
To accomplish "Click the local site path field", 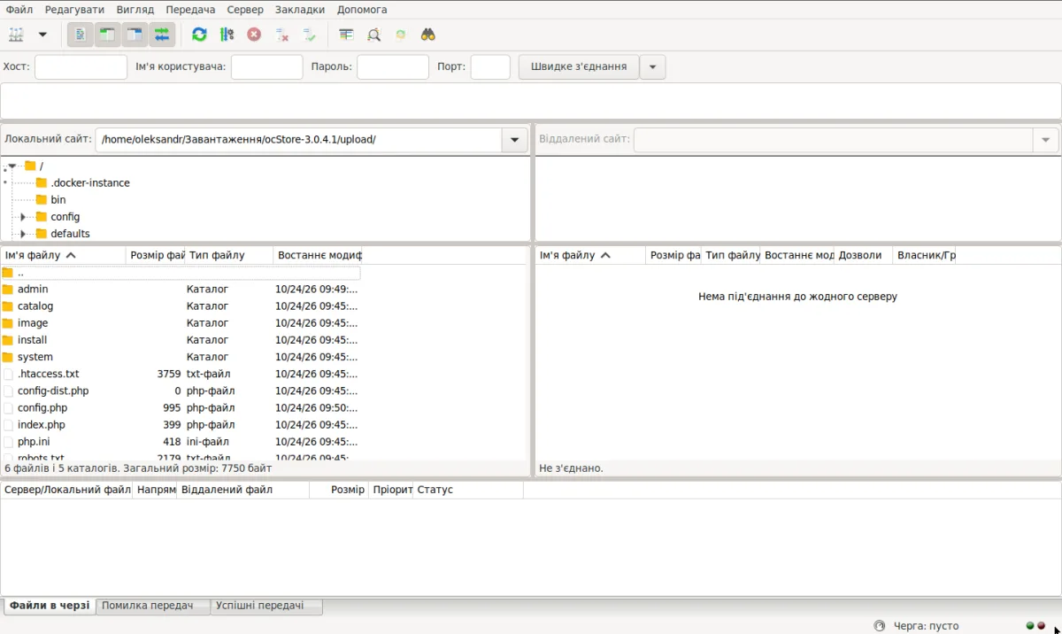I will point(298,140).
